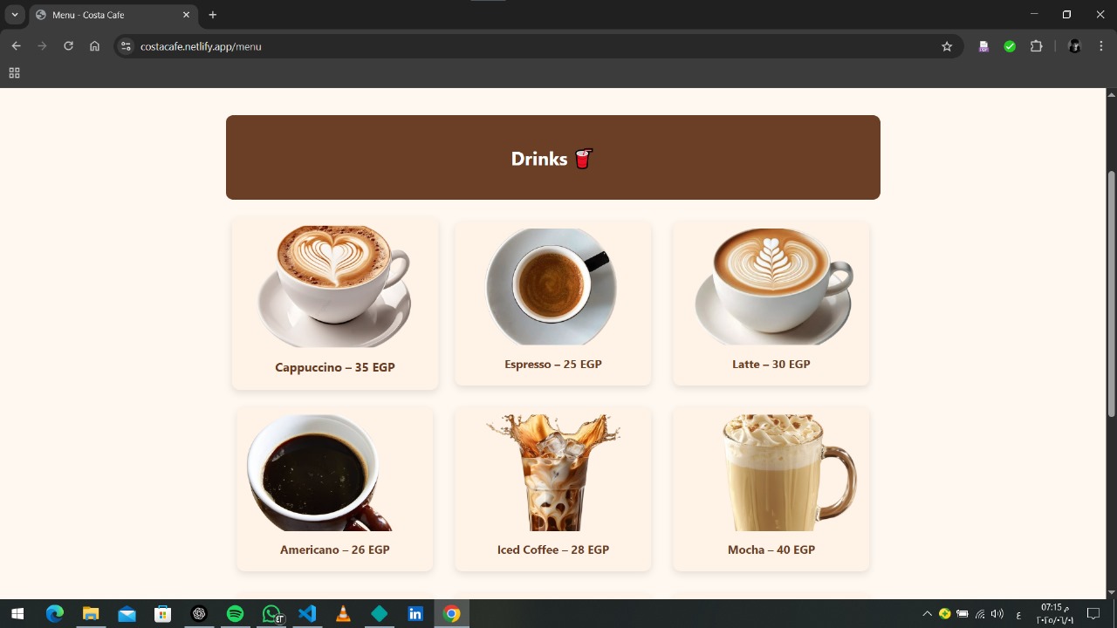Open the Extensions puzzle piece menu
The image size is (1117, 628).
1037,46
